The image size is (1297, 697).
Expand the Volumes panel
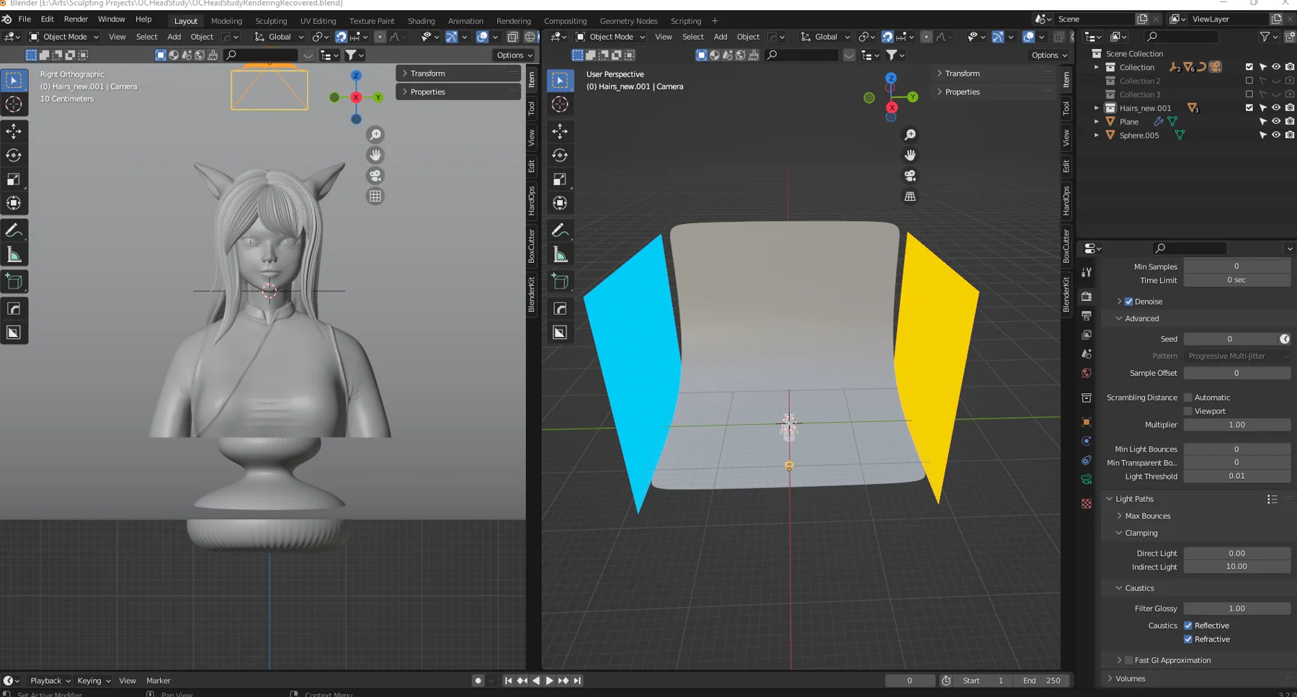pos(1130,678)
